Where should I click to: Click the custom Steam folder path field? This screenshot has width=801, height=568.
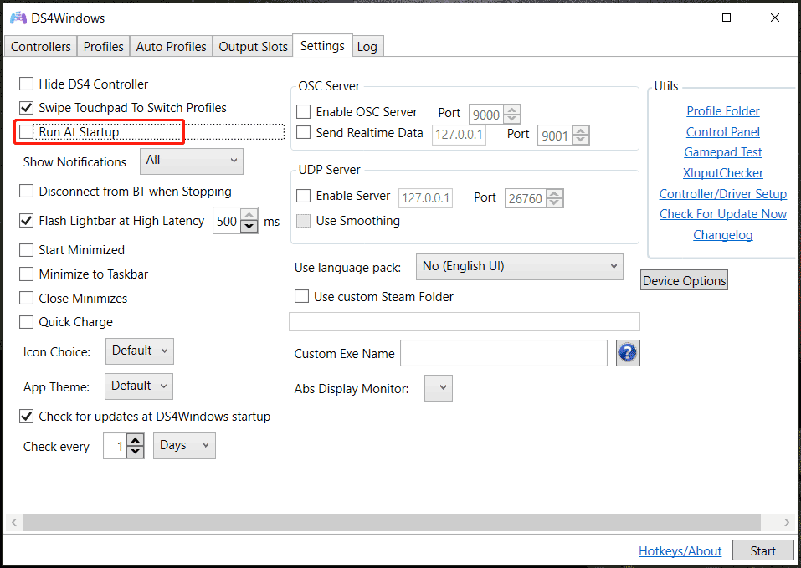click(465, 321)
